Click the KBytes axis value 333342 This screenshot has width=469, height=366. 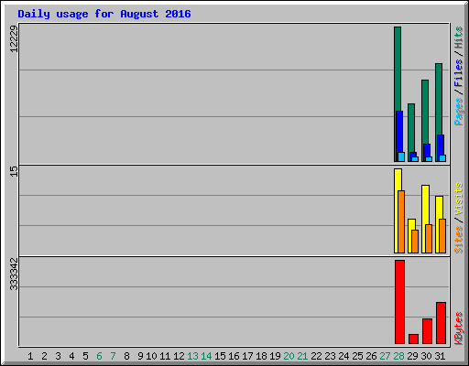pos(14,274)
